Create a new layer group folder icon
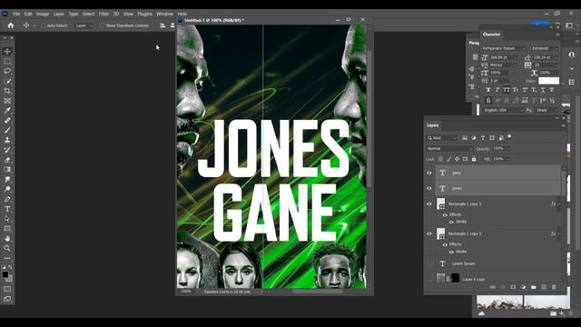This screenshot has height=327, width=581. point(534,287)
